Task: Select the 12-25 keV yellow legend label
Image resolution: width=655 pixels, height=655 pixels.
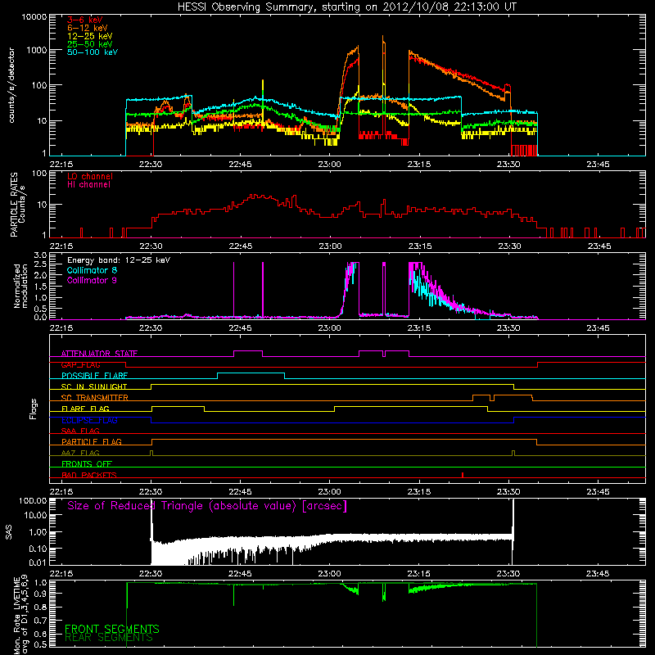Action: point(90,36)
